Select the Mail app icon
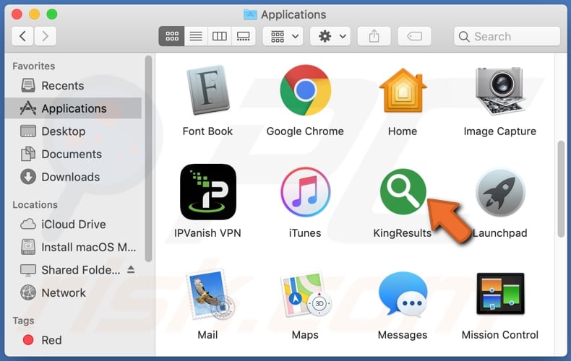571x361 pixels. tap(209, 294)
